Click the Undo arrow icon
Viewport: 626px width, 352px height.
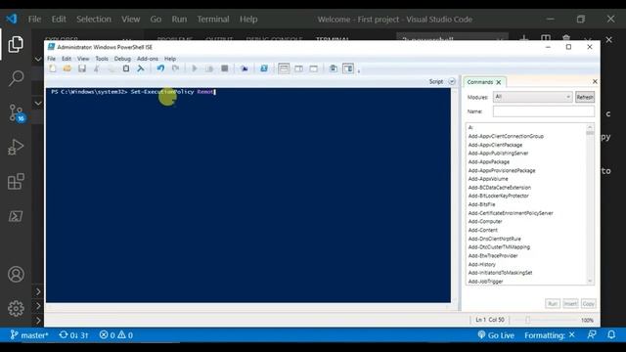tap(160, 68)
